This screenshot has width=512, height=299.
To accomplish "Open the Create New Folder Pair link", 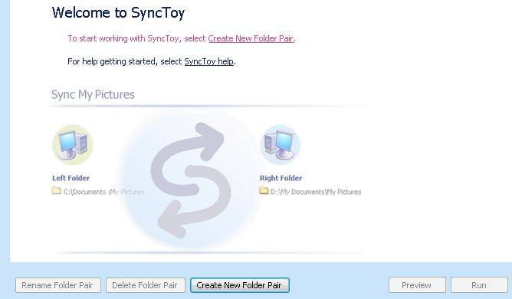I will pyautogui.click(x=251, y=38).
